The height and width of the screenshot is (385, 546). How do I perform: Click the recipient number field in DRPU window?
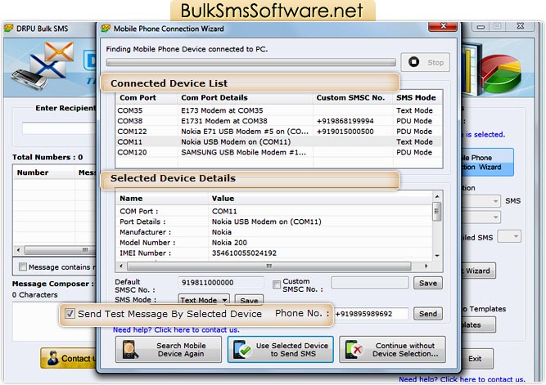pos(59,128)
